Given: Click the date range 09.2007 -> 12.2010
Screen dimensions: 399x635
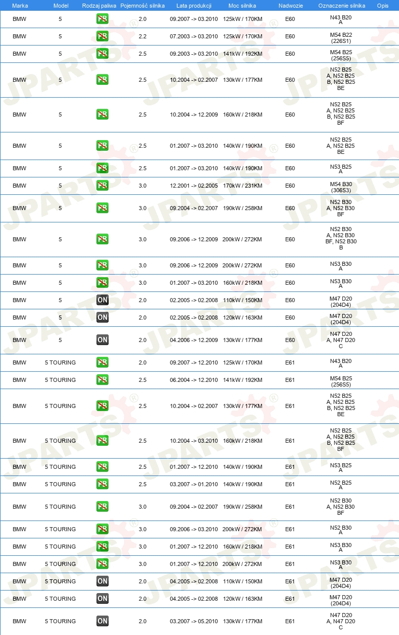Looking at the screenshot, I should (194, 362).
